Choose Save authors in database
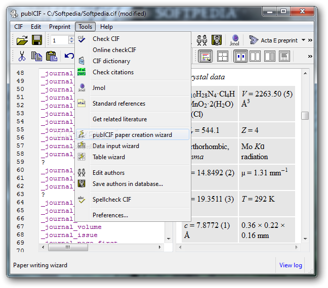The image size is (328, 288). pos(133,184)
